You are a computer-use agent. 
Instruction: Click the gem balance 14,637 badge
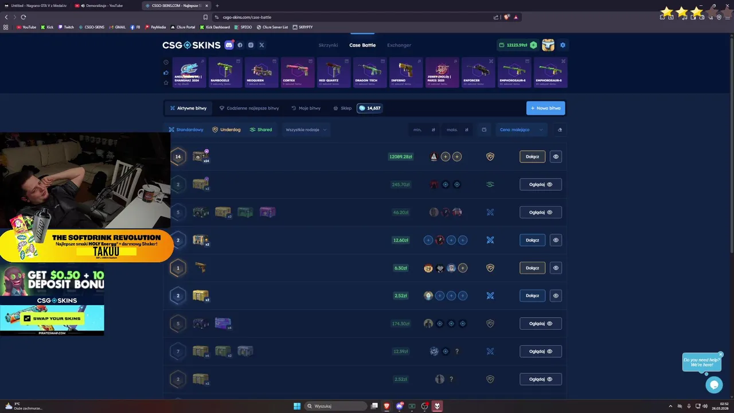tap(369, 108)
